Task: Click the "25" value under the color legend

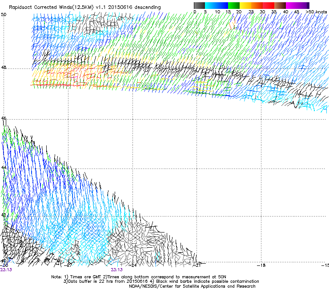Action: pos(251,12)
